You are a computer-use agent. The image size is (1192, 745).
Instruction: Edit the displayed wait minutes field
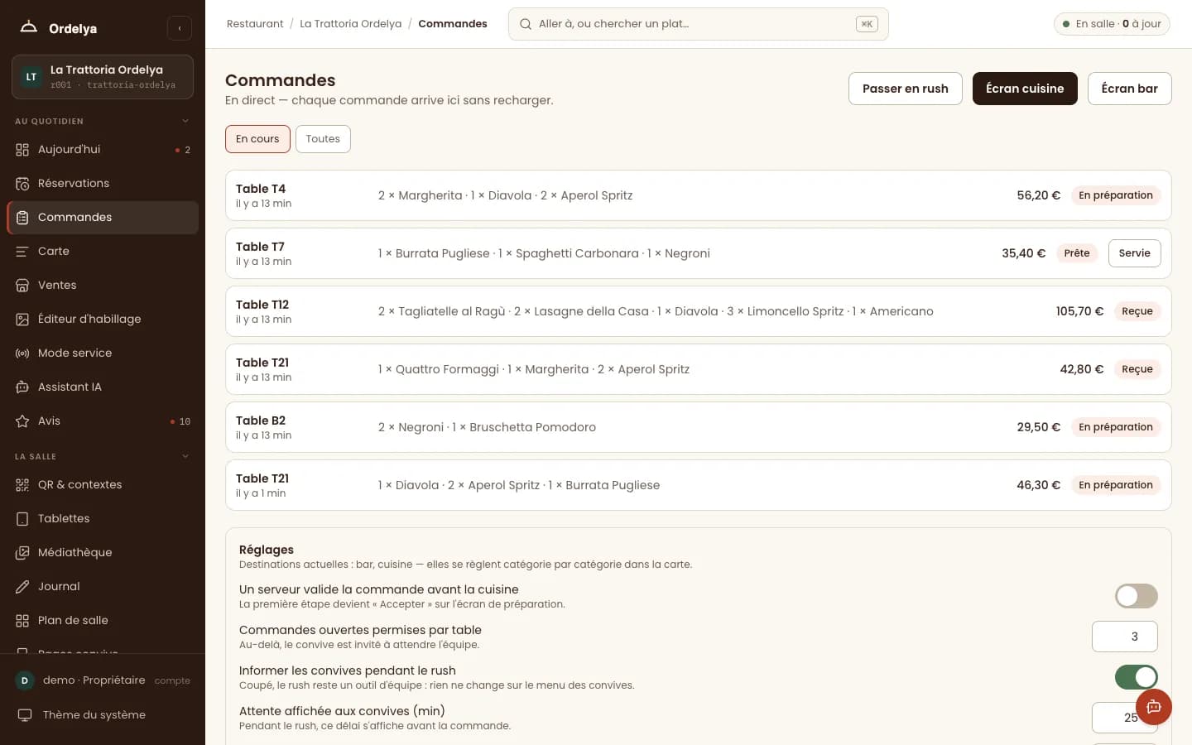1124,718
